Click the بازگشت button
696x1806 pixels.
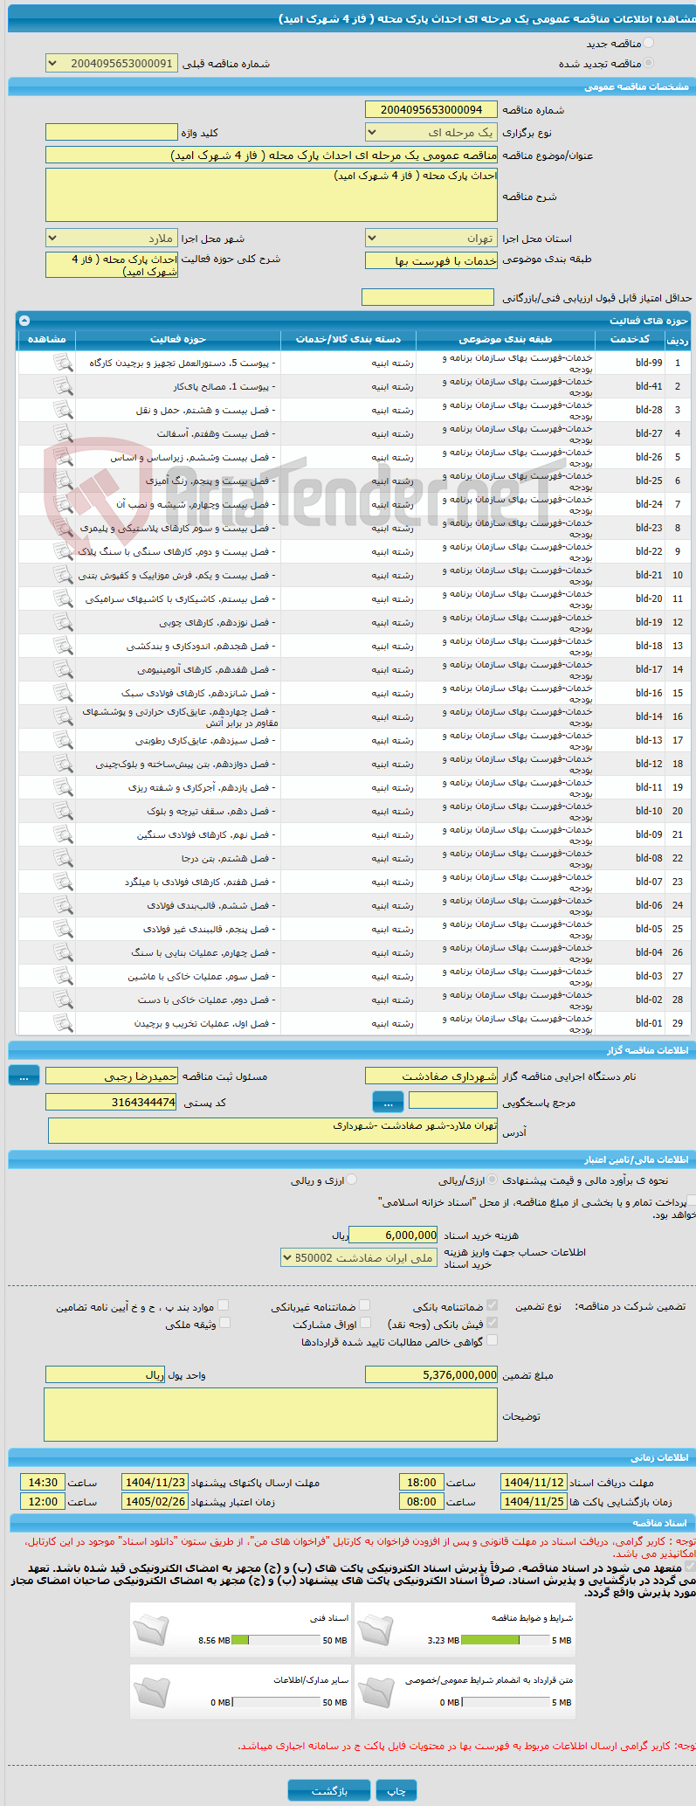(329, 1790)
